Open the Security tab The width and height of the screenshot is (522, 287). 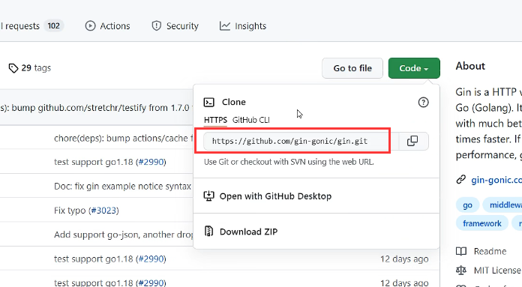point(175,26)
